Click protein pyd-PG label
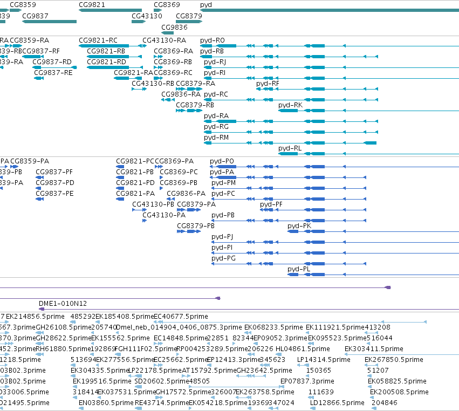 [x=224, y=258]
